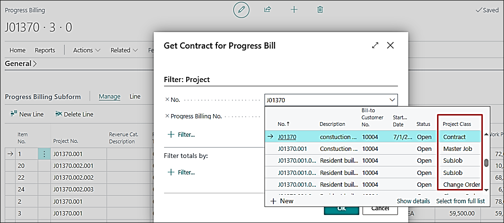Expand the Actions menu
Image resolution: width=504 pixels, height=223 pixels.
click(87, 50)
